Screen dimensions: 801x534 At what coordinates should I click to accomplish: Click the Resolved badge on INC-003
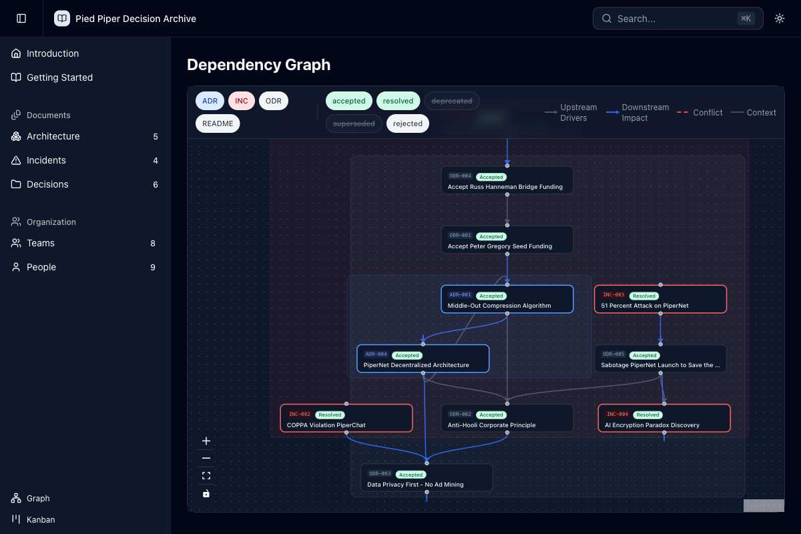coord(644,296)
